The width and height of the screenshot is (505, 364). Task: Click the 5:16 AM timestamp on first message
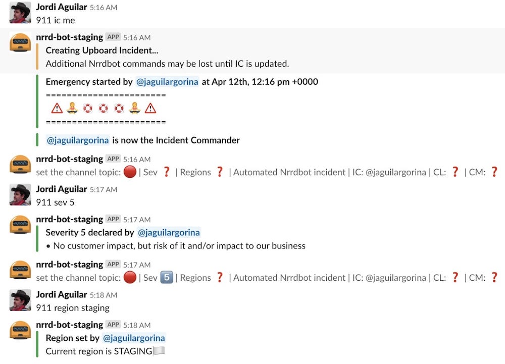coord(103,8)
